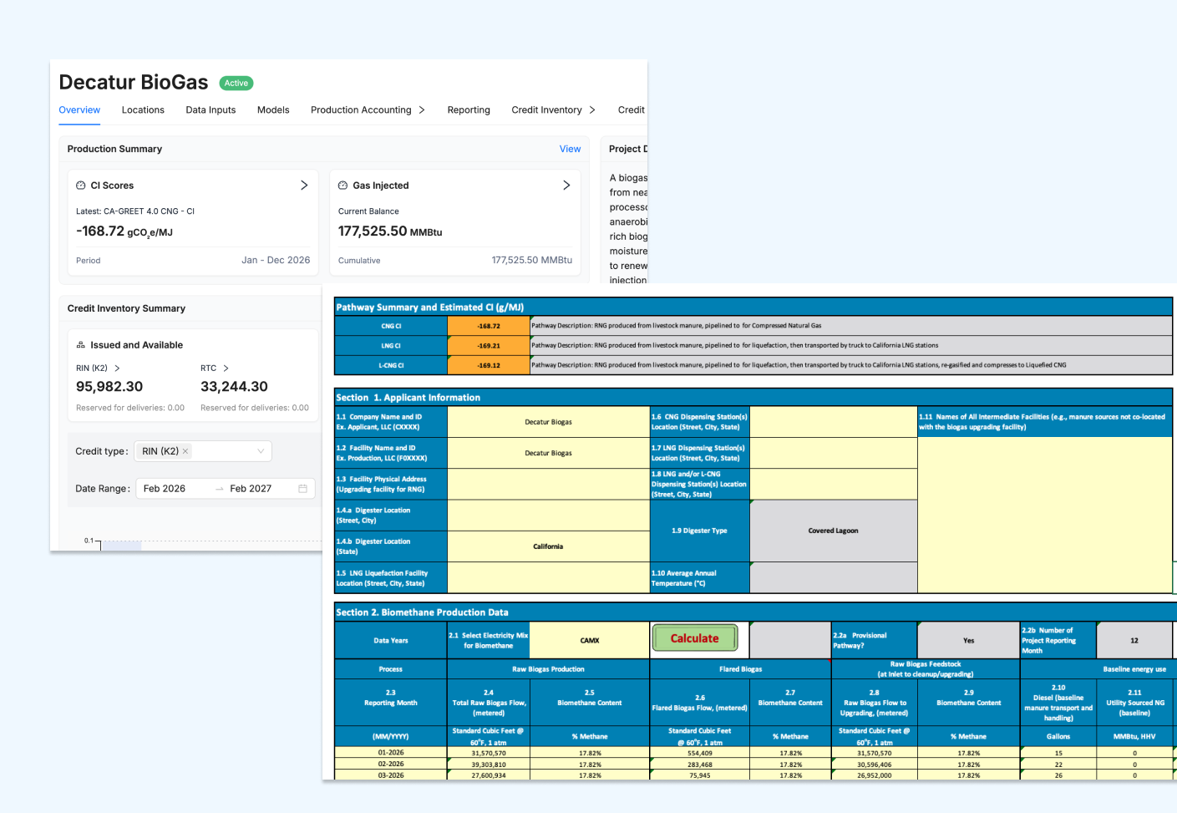Open the date range calendar icon
The image size is (1177, 813).
pos(302,488)
